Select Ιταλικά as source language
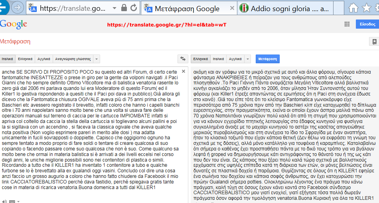 pos(8,59)
